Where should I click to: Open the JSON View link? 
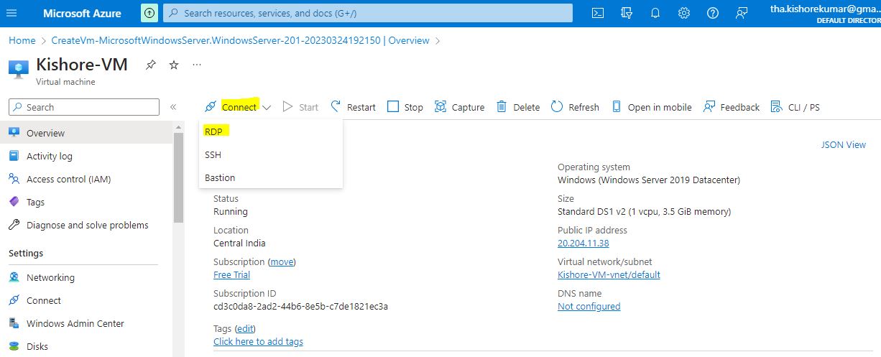[x=843, y=144]
